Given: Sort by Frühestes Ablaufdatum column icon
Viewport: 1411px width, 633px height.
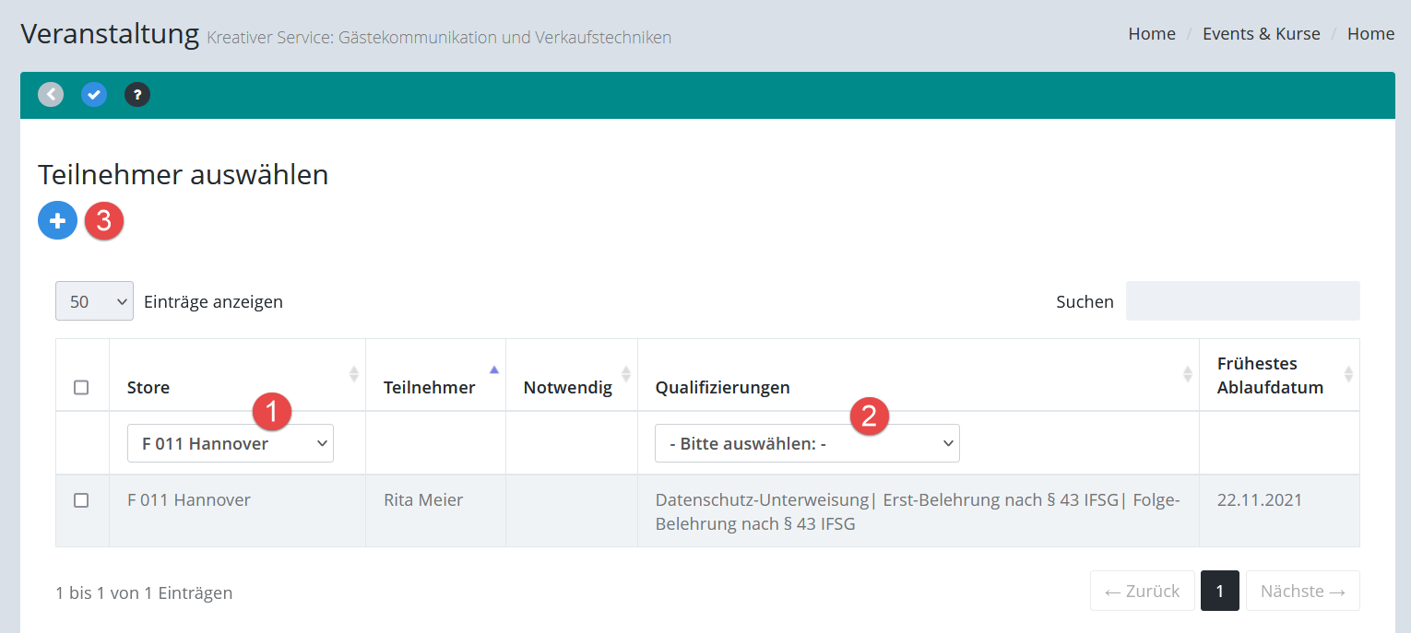Looking at the screenshot, I should [1348, 374].
